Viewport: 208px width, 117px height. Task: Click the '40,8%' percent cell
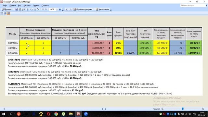click(118, 53)
